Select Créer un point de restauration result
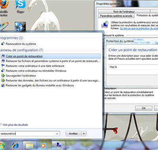Screen dimensions: 158x150 51,56
